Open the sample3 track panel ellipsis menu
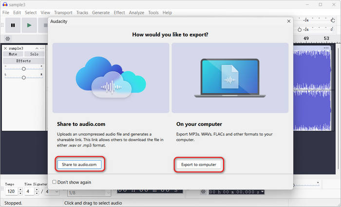The width and height of the screenshot is (341, 207). point(42,48)
